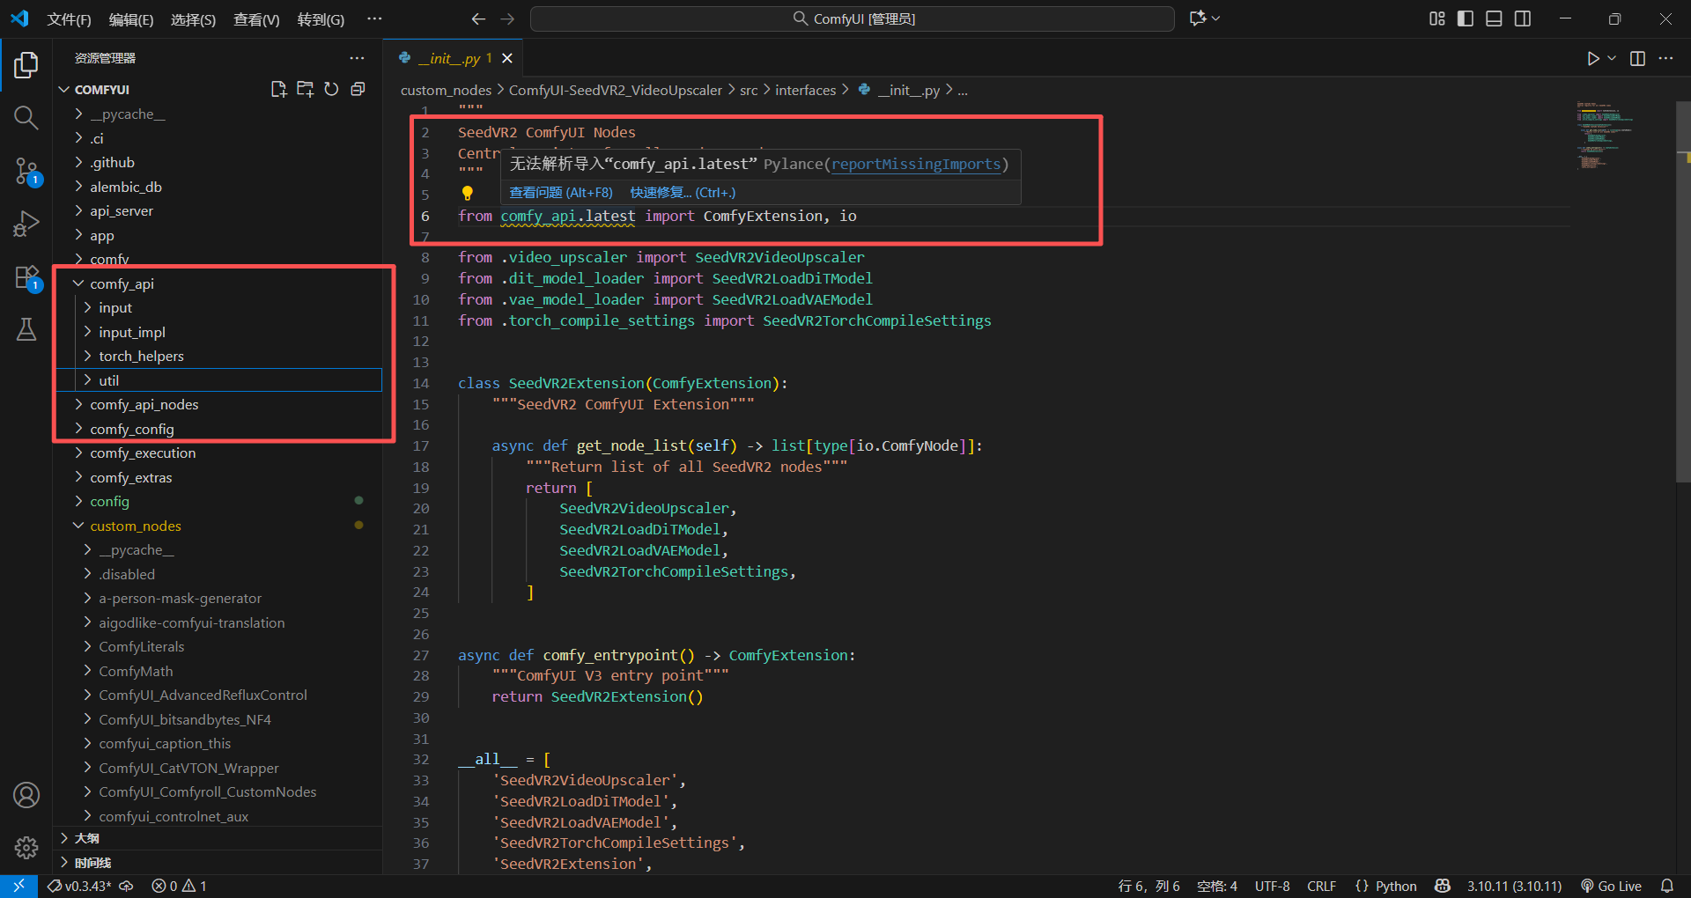Split the editor to the right
The image size is (1691, 898).
click(1637, 58)
